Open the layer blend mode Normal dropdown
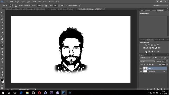Viewport: 169px width, 95px height. tap(148, 61)
